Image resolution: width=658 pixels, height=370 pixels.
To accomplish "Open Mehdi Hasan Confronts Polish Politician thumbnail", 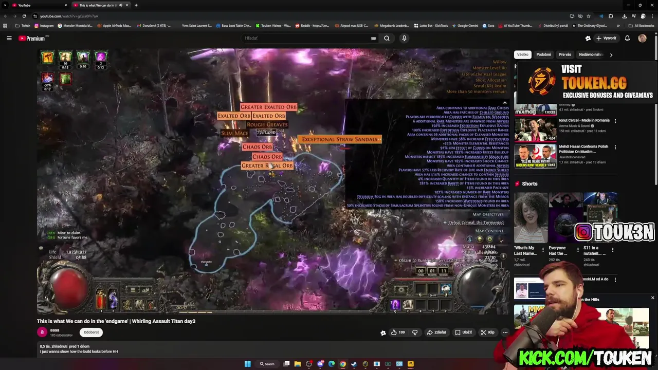I will [535, 156].
